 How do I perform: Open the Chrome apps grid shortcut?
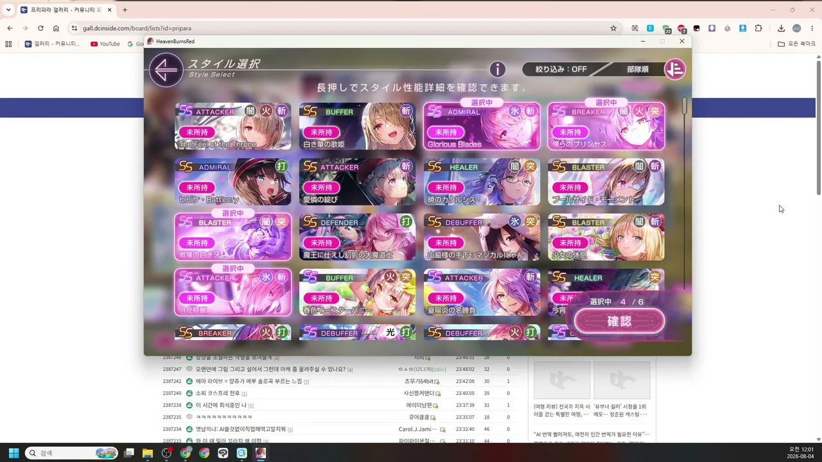(x=8, y=44)
